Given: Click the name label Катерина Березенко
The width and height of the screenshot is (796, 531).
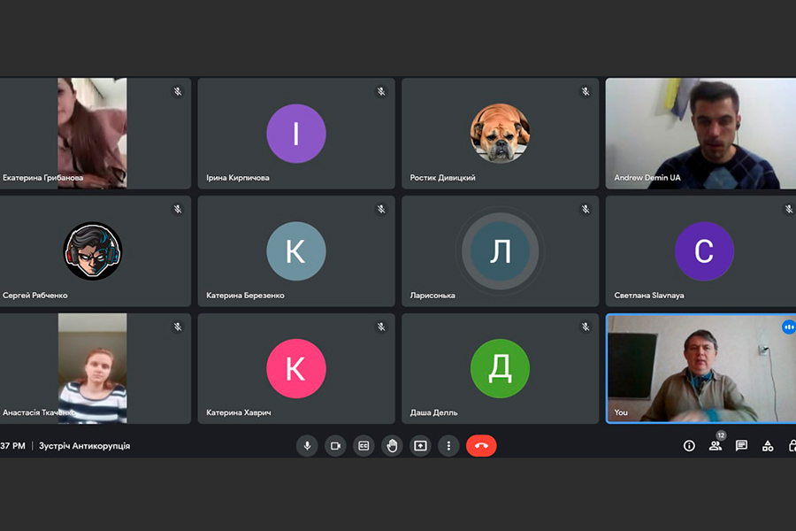Looking at the screenshot, I should (x=245, y=296).
